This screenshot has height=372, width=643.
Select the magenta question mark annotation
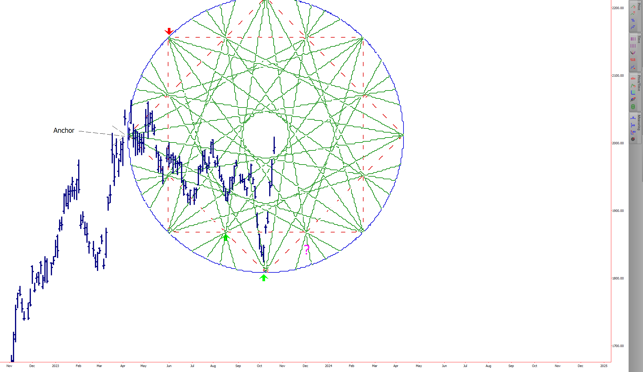pos(307,250)
